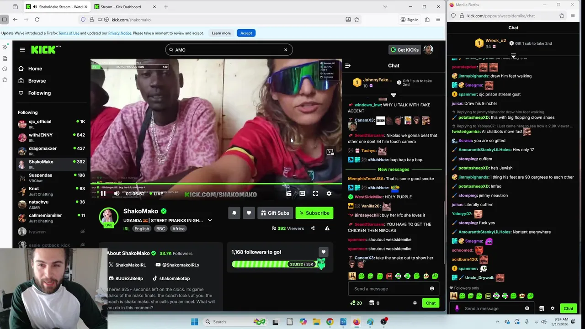
Task: Clear the AMO search text
Action: [x=286, y=50]
